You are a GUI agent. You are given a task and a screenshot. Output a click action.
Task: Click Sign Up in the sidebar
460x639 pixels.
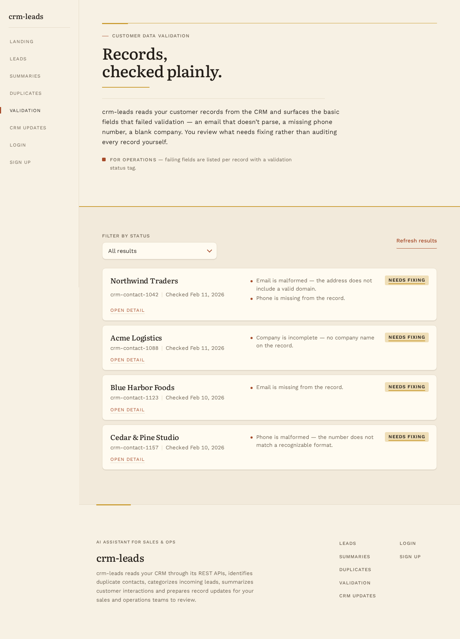pos(20,162)
